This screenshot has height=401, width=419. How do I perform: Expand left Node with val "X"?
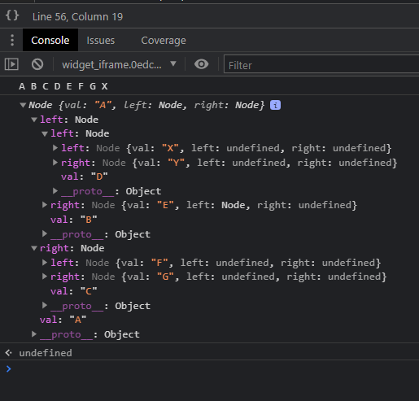click(x=55, y=148)
